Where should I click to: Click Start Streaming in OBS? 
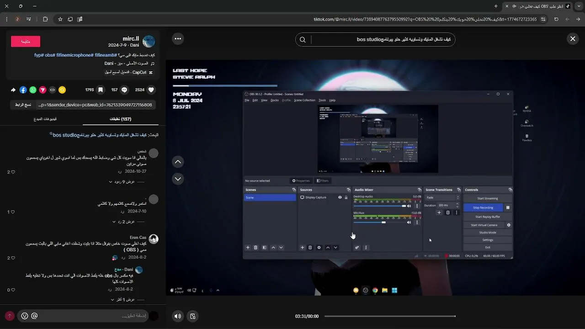tap(487, 198)
